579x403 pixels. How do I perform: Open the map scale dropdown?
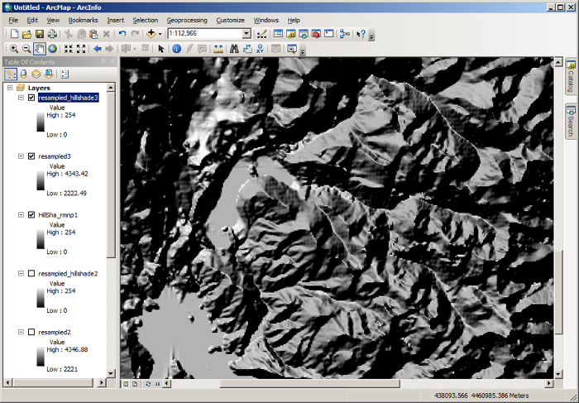tap(246, 34)
